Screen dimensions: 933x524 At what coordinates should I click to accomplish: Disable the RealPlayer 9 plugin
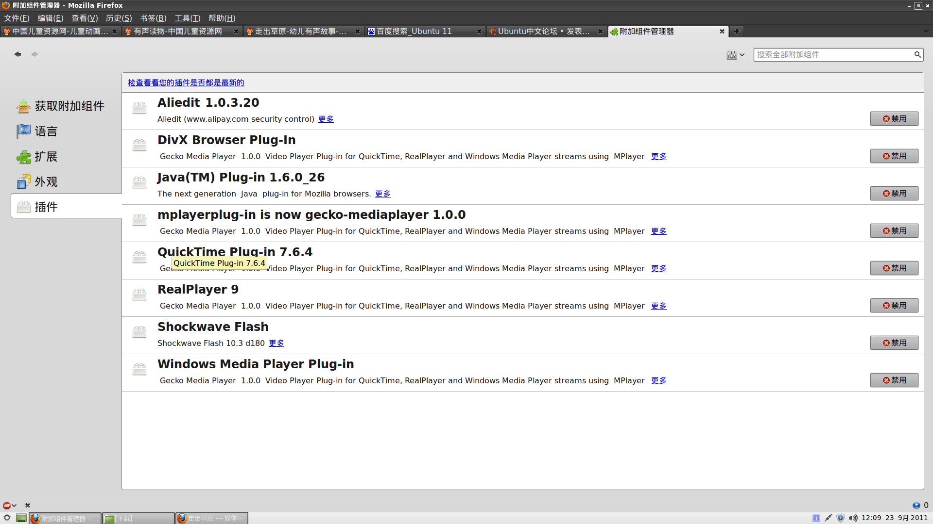pos(894,305)
